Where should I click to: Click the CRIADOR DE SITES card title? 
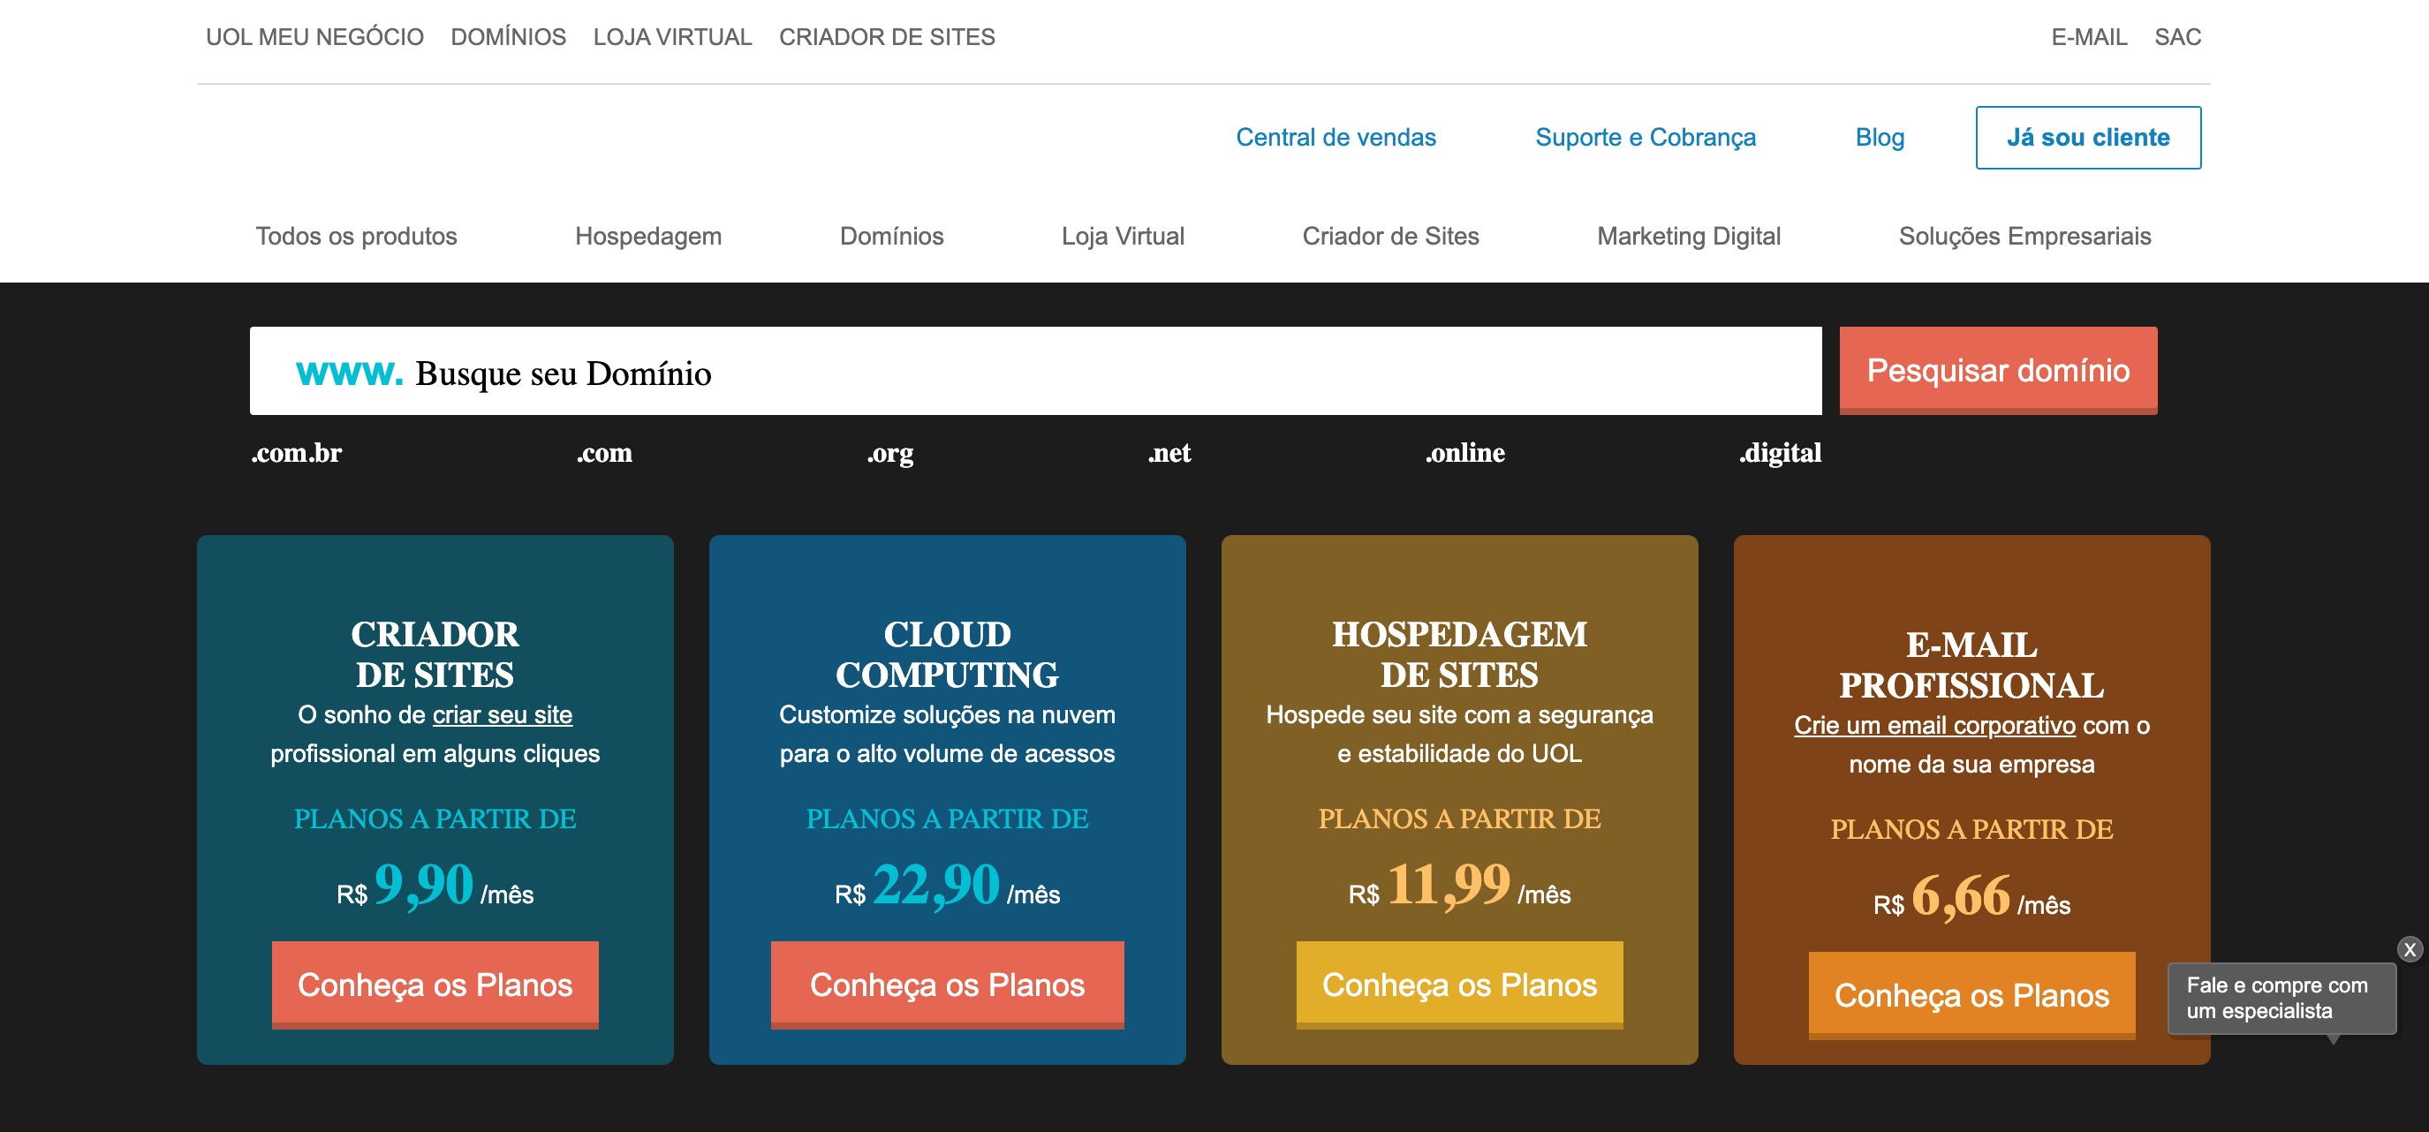tap(435, 654)
